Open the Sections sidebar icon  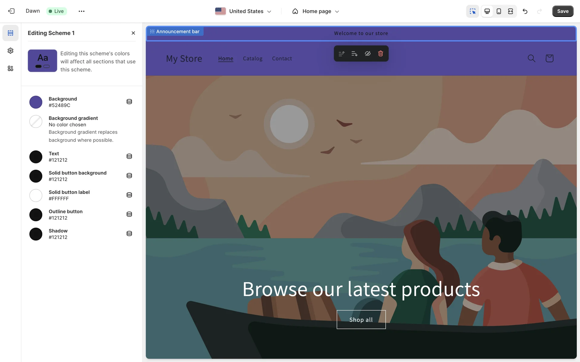(11, 33)
